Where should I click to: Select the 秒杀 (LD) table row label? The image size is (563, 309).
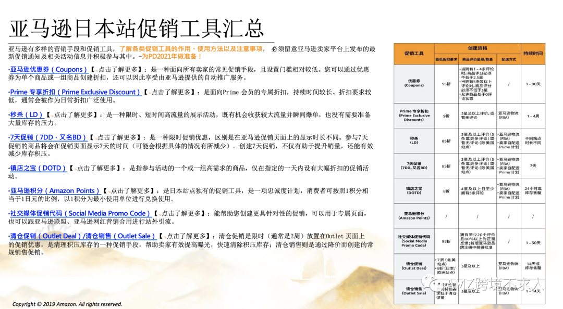[413, 140]
